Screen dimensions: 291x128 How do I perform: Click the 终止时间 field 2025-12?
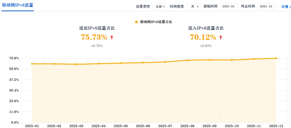coord(266,6)
